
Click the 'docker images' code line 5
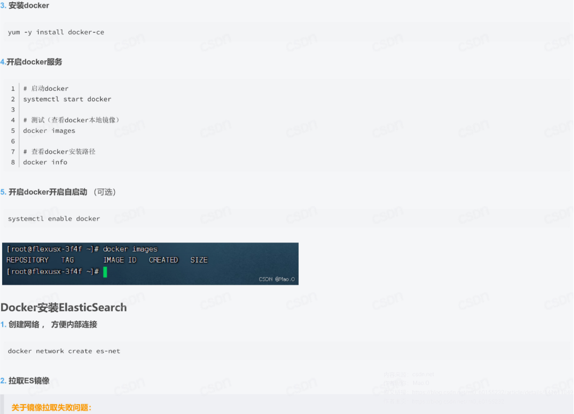click(x=49, y=131)
